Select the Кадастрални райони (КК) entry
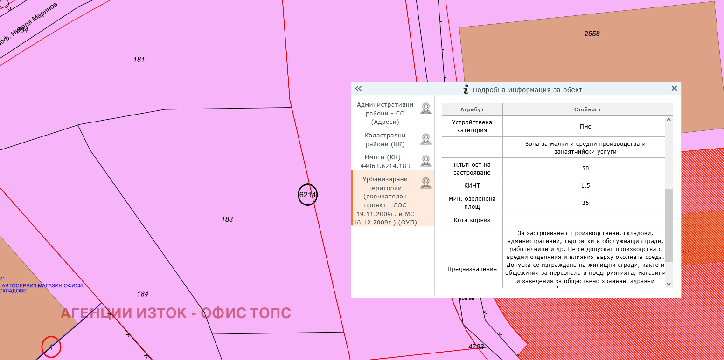724x360 pixels. (x=385, y=140)
